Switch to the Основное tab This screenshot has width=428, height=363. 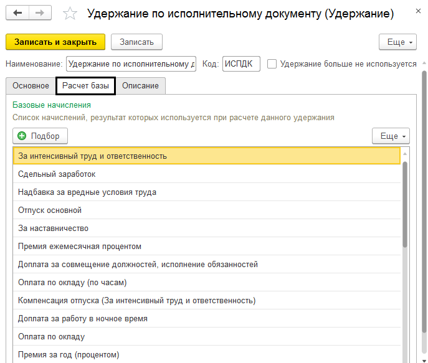pos(30,85)
